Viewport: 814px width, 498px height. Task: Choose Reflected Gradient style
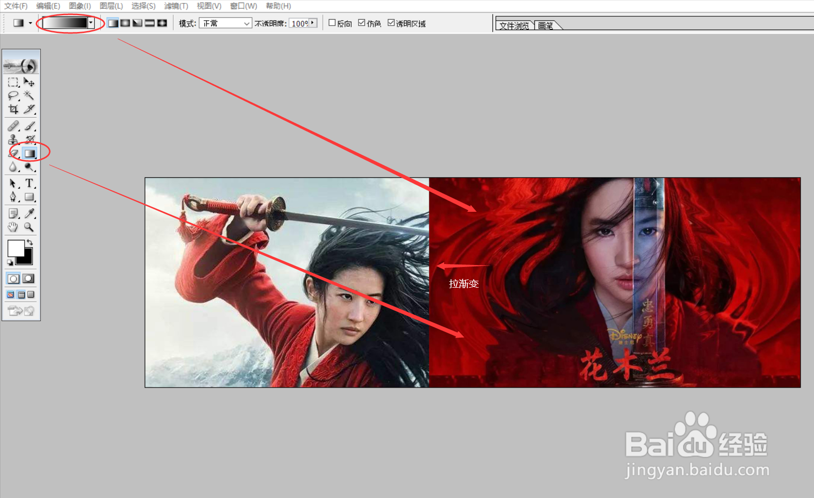(x=150, y=23)
